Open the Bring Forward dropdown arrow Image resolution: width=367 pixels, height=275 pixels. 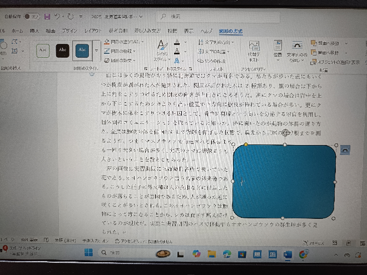tap(346, 43)
